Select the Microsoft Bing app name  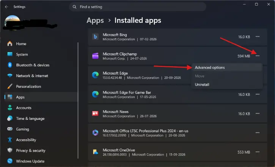[115, 35]
